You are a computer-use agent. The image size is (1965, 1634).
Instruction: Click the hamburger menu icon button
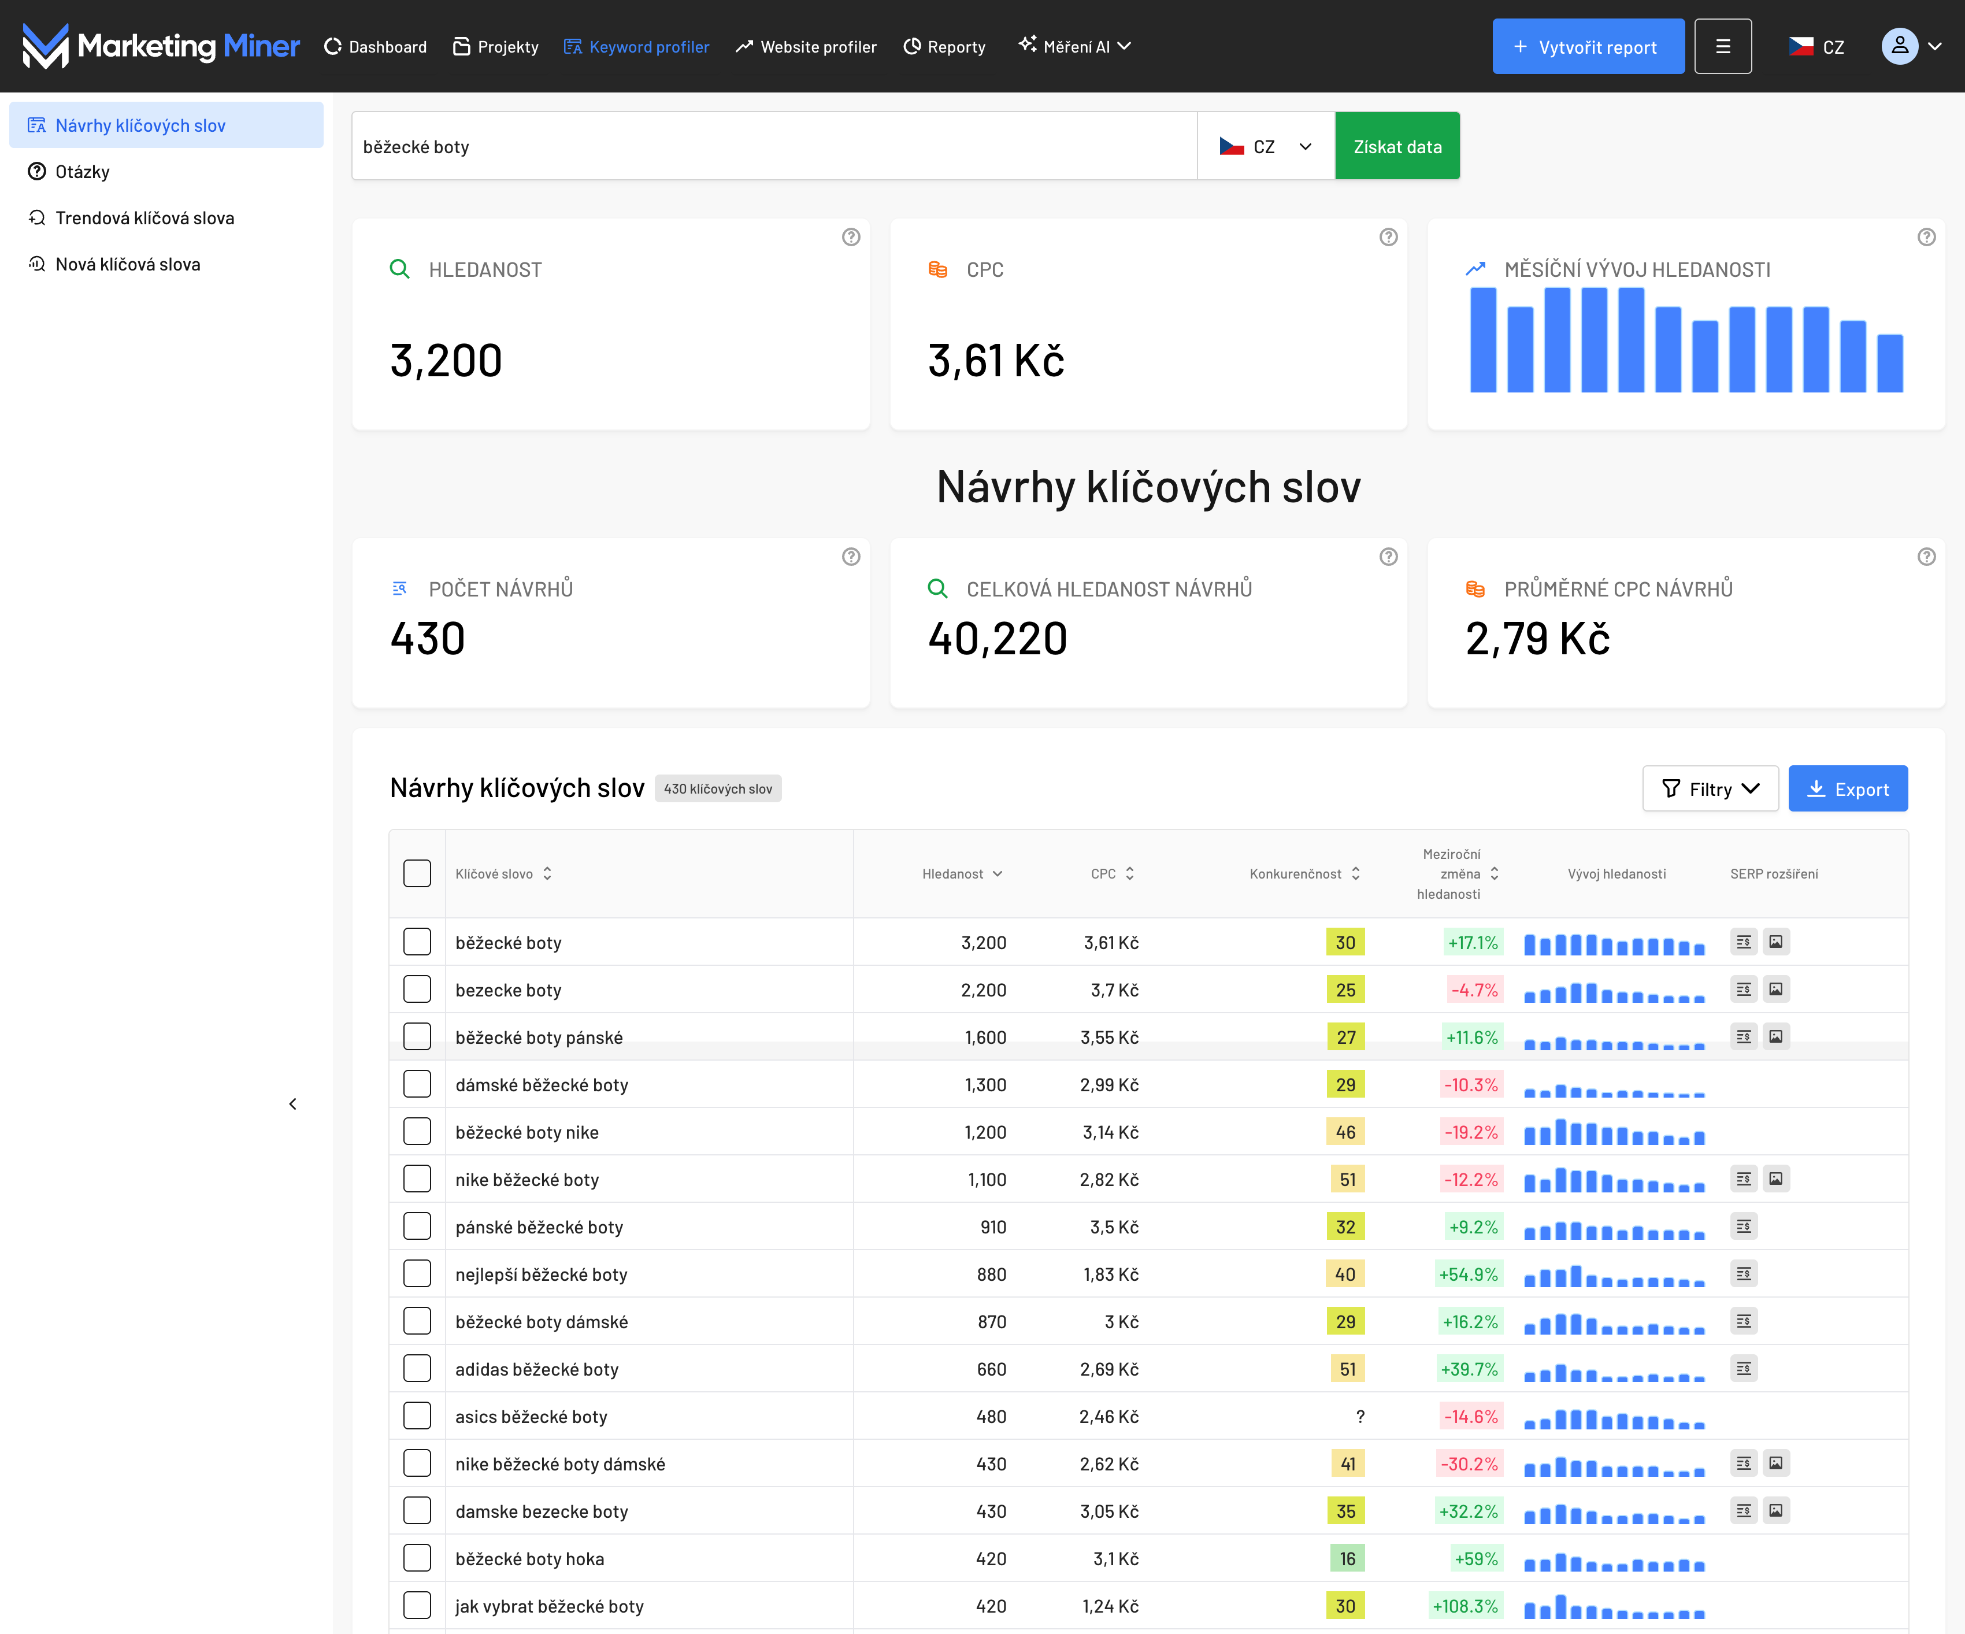(1723, 46)
